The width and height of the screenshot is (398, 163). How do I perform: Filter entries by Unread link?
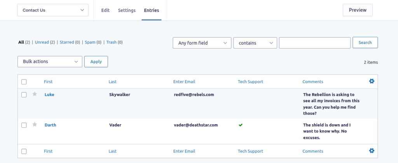[x=42, y=42]
